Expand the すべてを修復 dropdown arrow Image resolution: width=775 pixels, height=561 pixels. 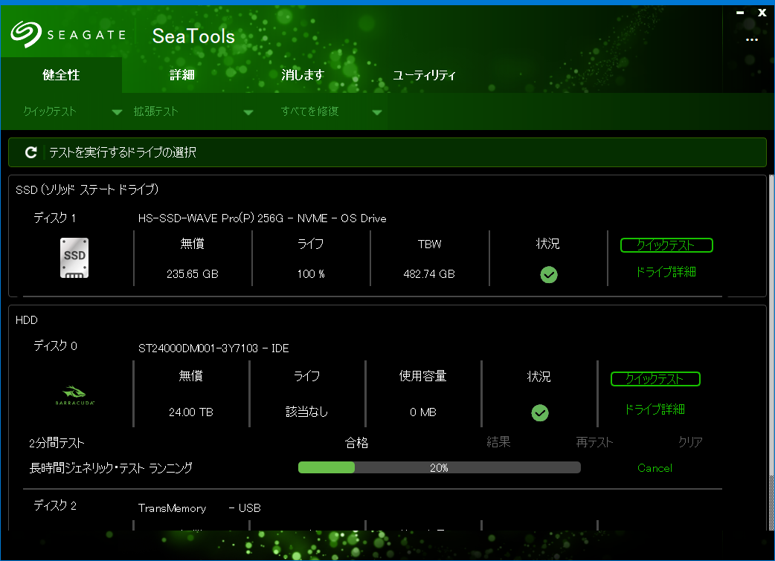377,112
